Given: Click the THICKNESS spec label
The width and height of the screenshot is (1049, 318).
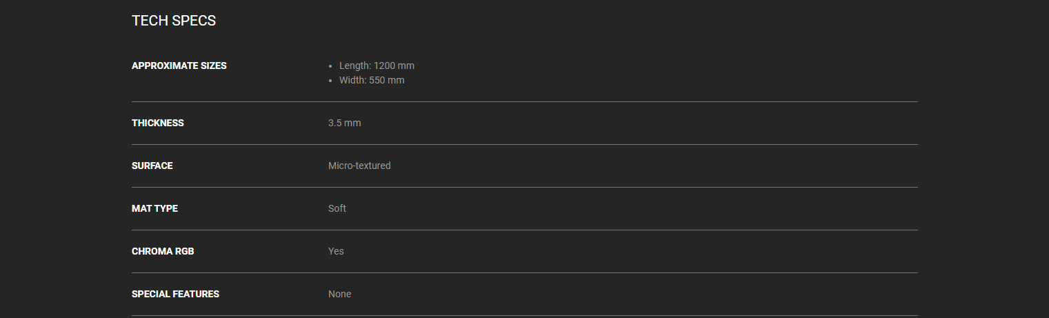Looking at the screenshot, I should coord(158,123).
